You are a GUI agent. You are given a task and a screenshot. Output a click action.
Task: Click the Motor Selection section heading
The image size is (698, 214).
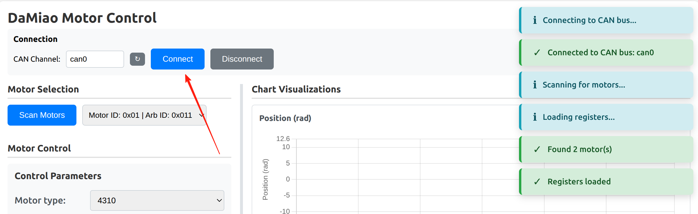pos(43,89)
